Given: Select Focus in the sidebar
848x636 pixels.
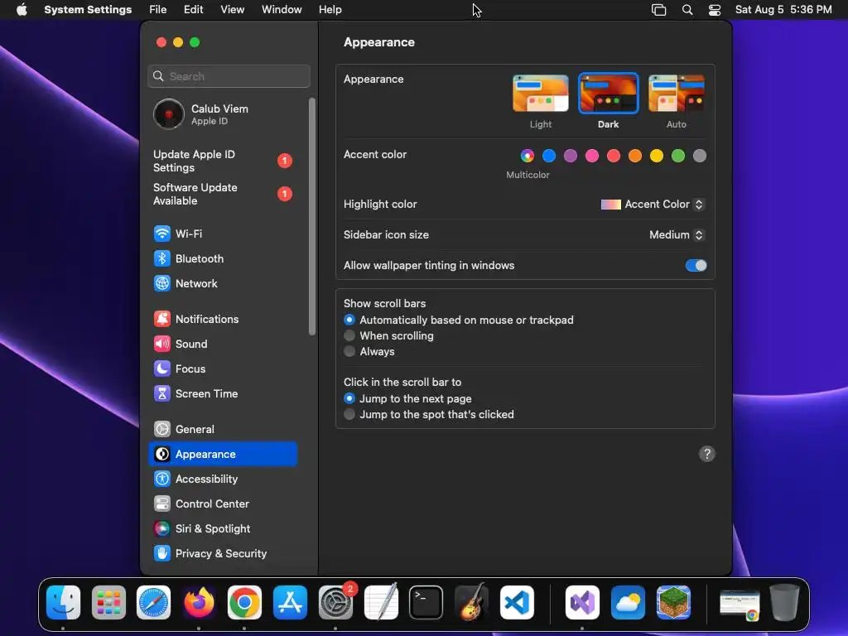Looking at the screenshot, I should [223, 369].
